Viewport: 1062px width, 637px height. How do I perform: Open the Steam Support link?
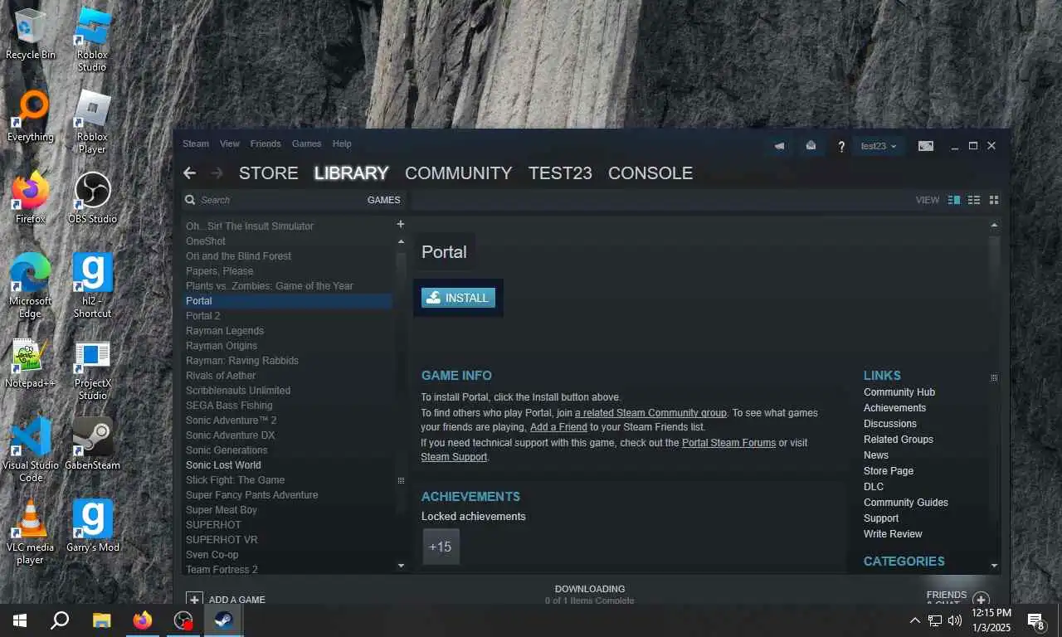(454, 457)
